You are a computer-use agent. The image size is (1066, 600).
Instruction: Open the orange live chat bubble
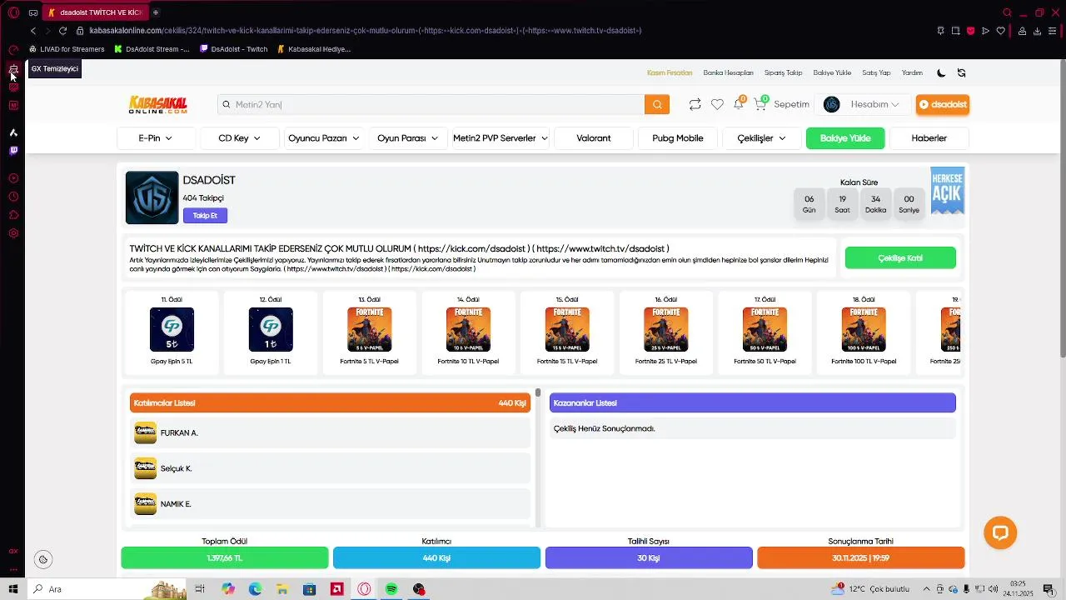coord(1000,532)
